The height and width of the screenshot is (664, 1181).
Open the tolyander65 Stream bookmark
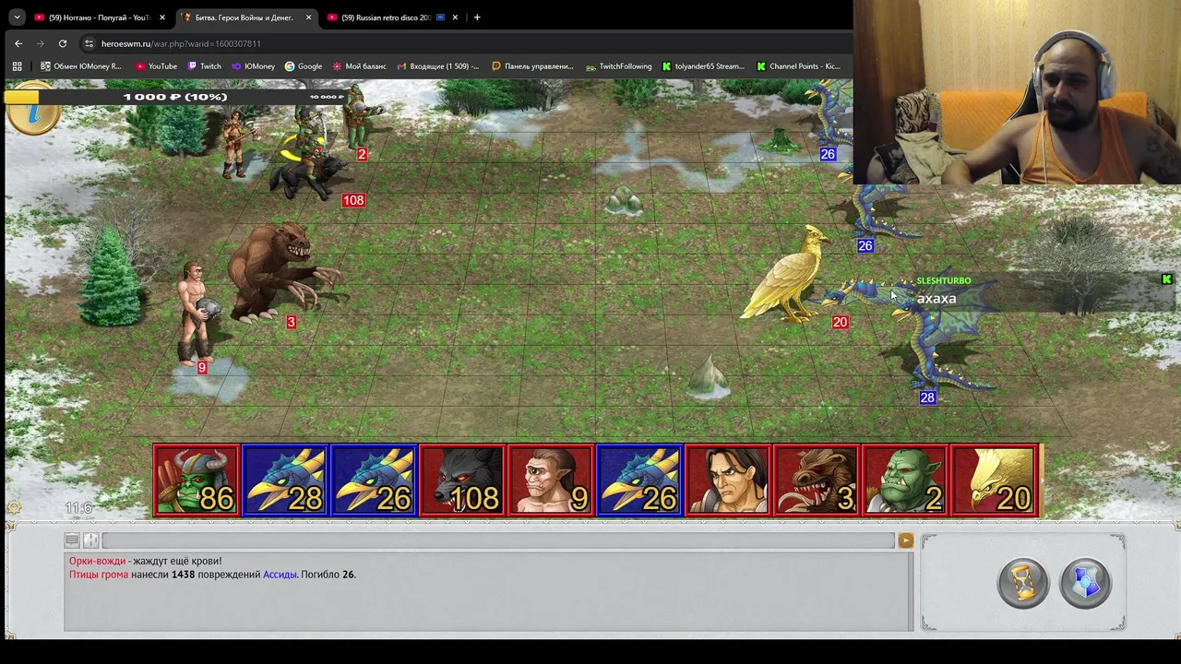click(703, 66)
